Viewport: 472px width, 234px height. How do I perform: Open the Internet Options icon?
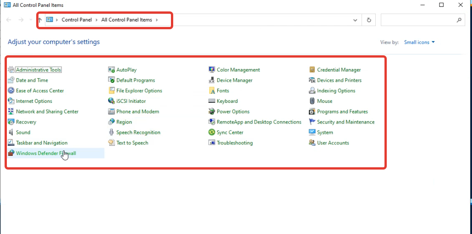[11, 101]
